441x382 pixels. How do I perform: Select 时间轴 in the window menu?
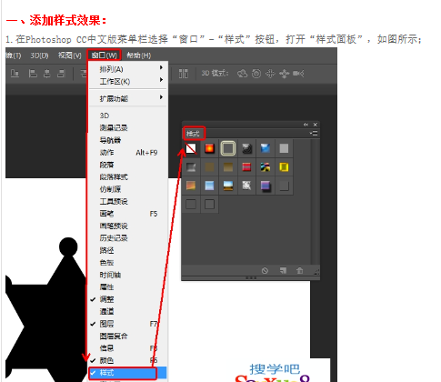click(x=127, y=275)
